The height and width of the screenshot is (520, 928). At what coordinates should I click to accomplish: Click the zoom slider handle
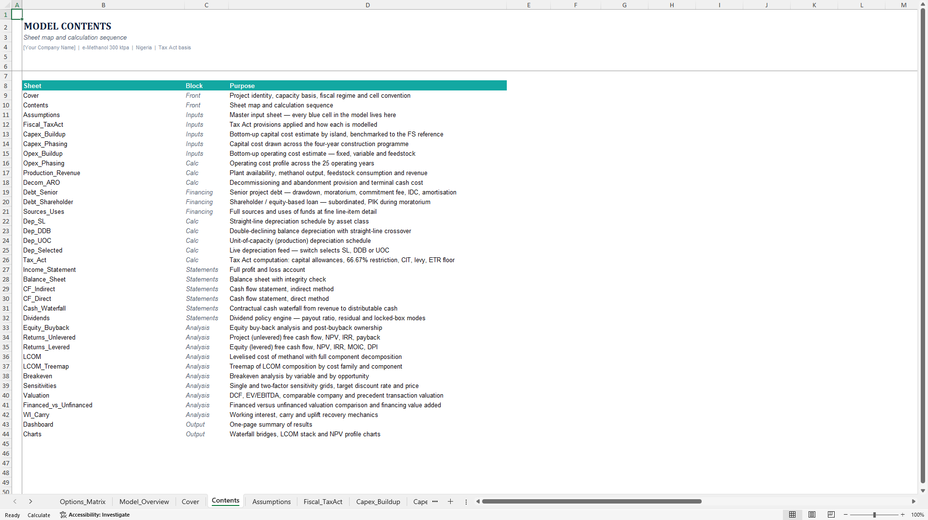pyautogui.click(x=874, y=515)
